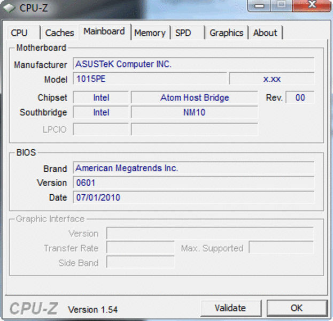The image size is (333, 321).
Task: Click the Graphic Interface Version field
Action: pos(210,233)
